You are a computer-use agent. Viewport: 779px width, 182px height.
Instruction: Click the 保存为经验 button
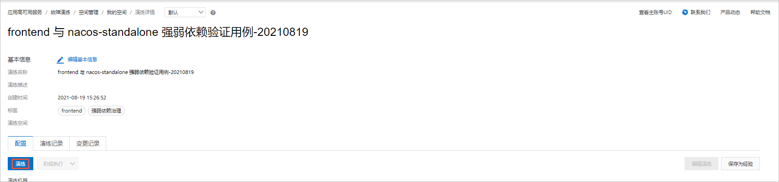point(740,164)
